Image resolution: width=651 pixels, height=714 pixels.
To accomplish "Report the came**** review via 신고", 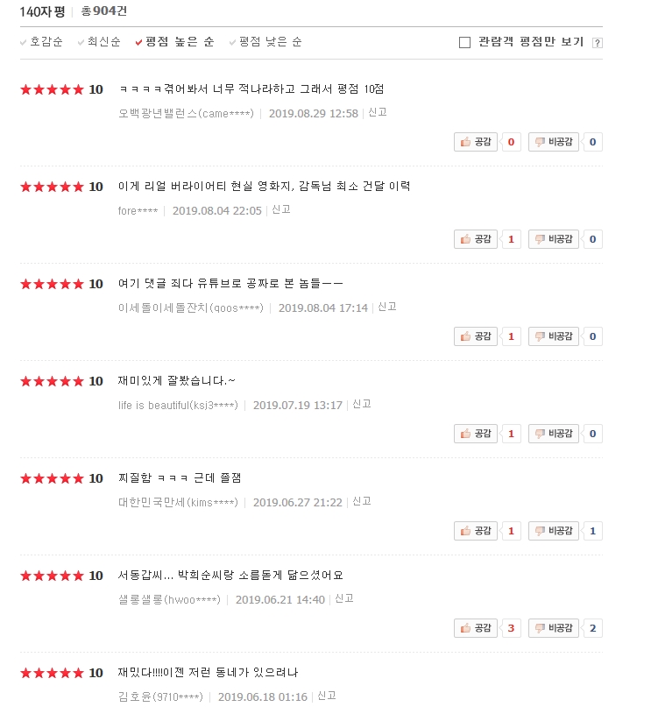I will tap(378, 112).
